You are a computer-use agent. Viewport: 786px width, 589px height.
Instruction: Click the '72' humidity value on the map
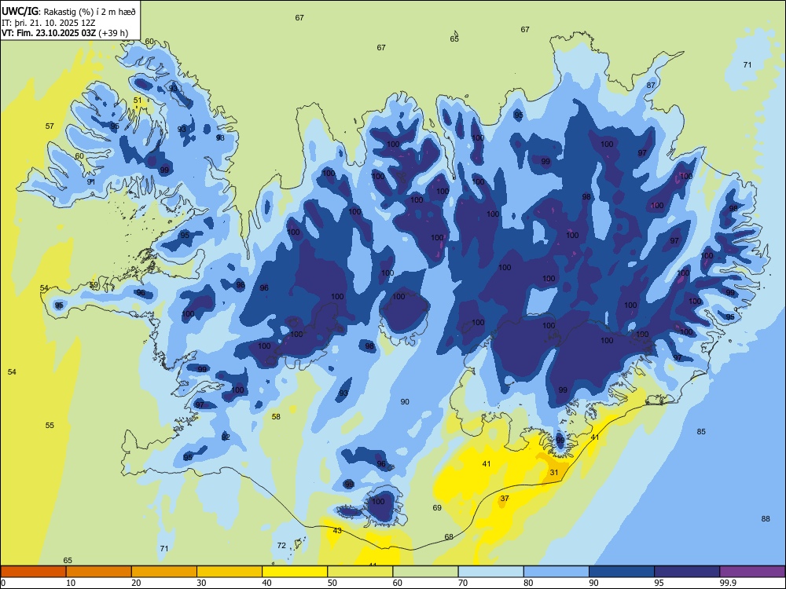281,546
